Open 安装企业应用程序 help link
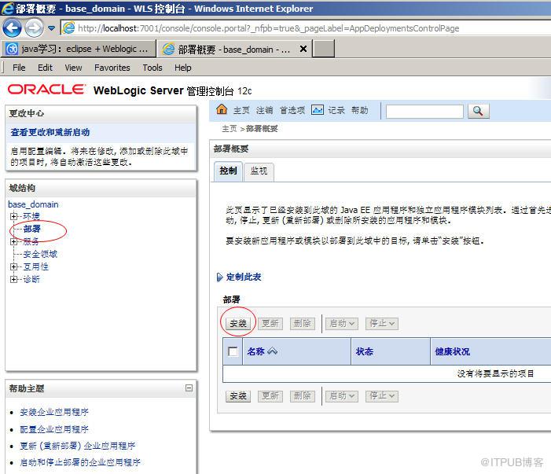 coord(54,412)
